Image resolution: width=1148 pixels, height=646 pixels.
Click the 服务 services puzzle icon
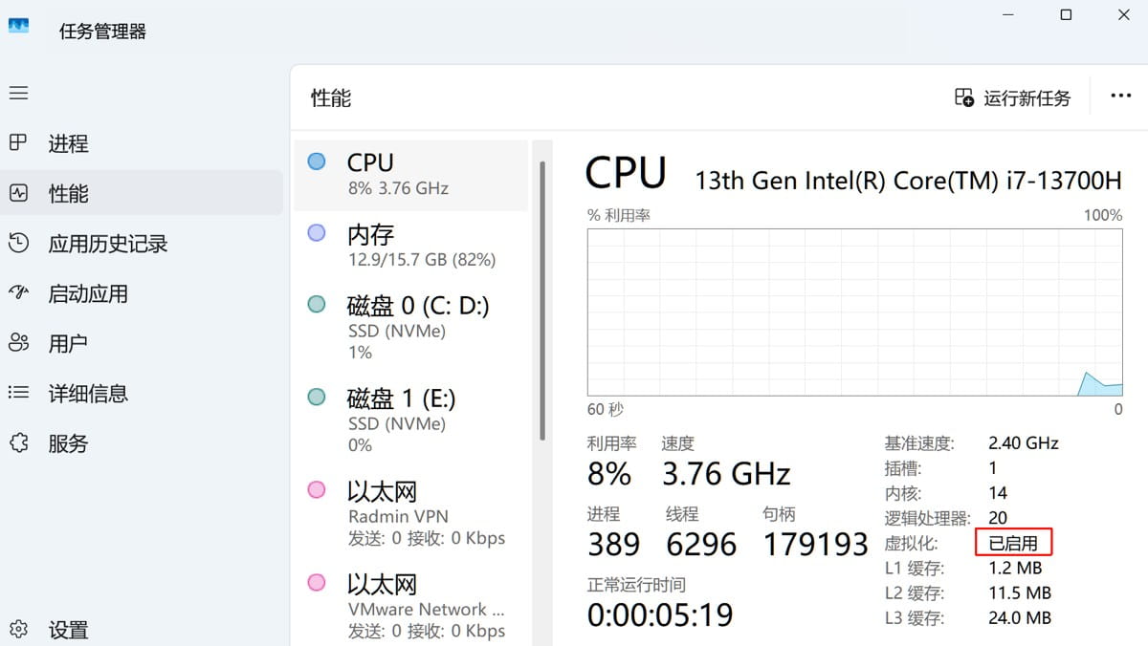click(19, 442)
